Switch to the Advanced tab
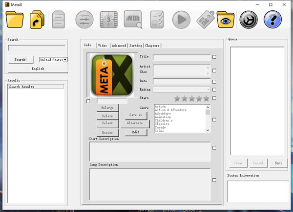 click(119, 46)
